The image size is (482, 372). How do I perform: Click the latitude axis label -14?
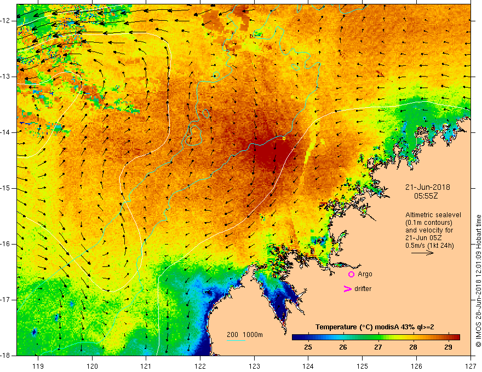[5, 132]
